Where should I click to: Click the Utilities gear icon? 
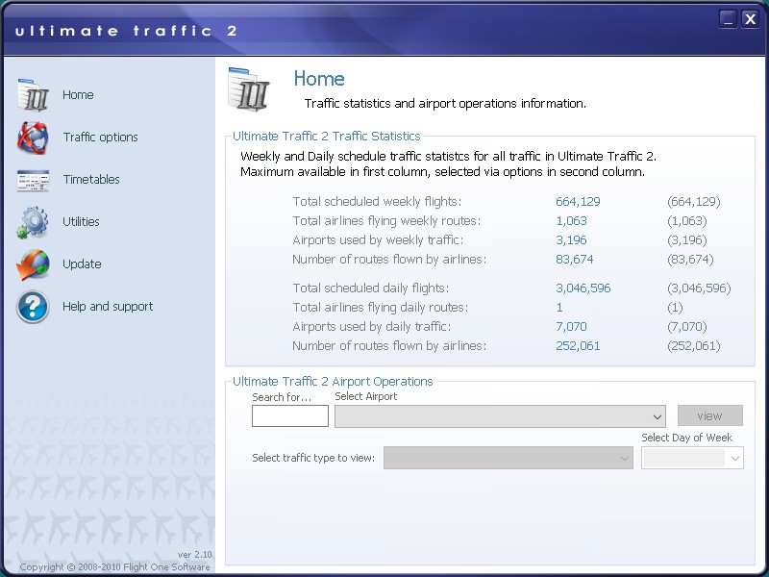coord(33,222)
